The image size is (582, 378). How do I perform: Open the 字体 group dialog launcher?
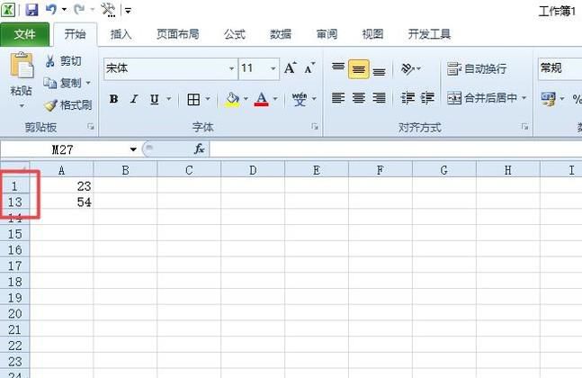tap(315, 127)
